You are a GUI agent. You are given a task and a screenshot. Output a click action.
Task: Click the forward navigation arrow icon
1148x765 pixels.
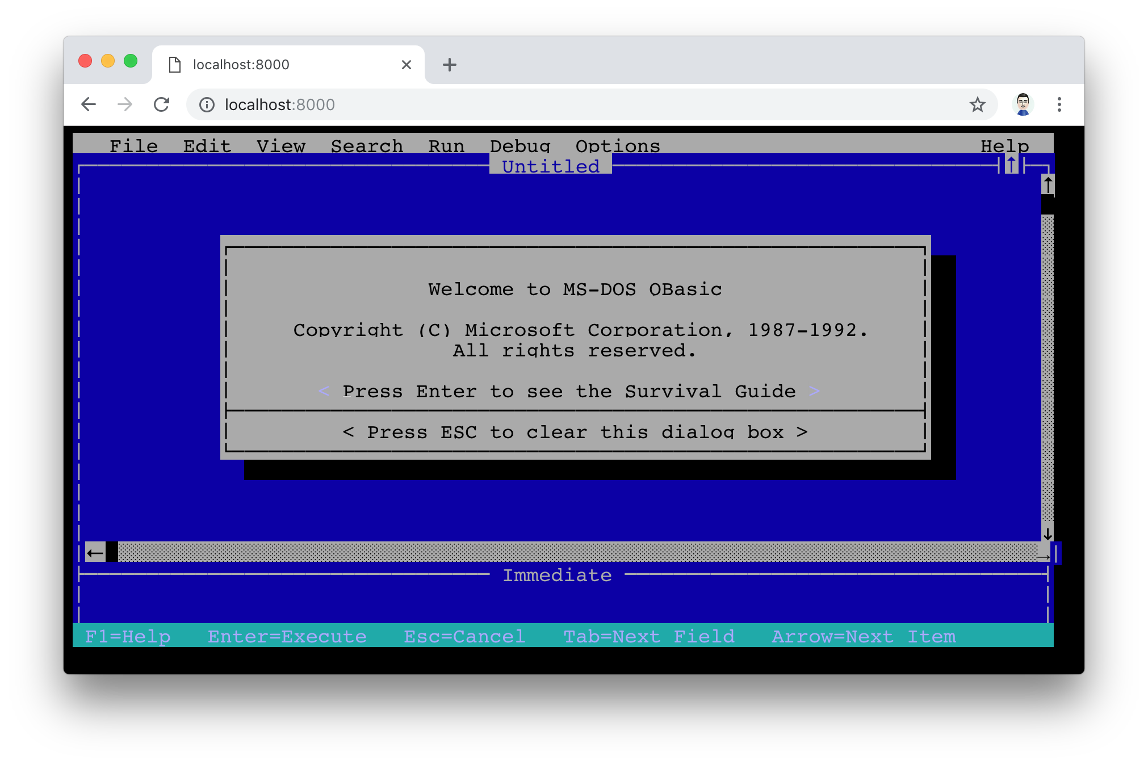[125, 104]
